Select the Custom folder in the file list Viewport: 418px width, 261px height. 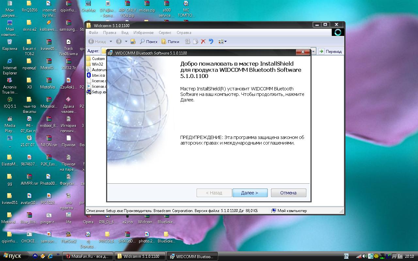click(x=96, y=59)
